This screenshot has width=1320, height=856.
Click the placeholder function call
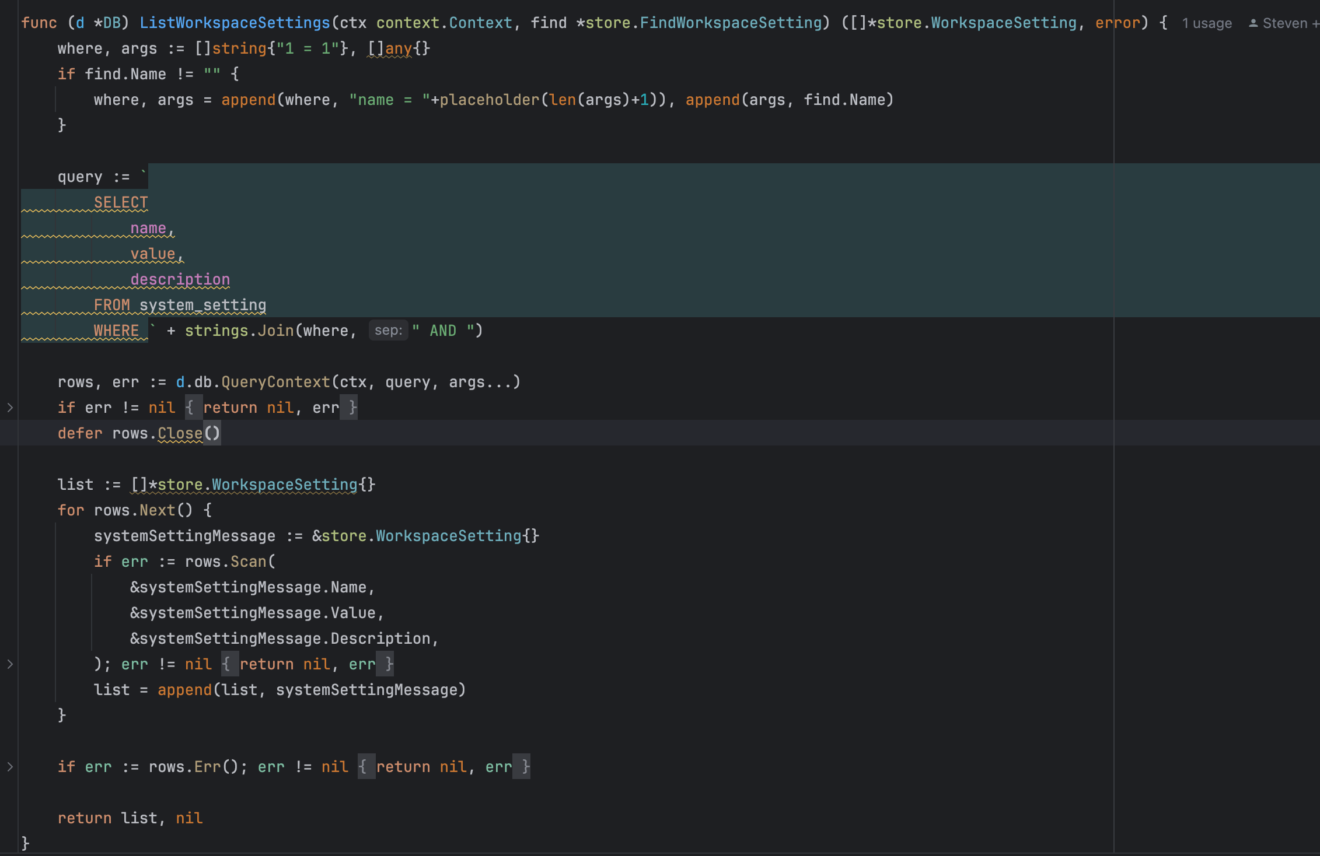[489, 100]
